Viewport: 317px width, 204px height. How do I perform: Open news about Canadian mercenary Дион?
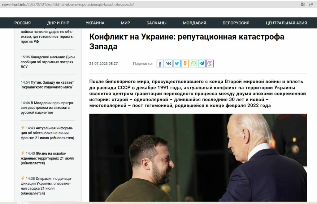click(48, 62)
